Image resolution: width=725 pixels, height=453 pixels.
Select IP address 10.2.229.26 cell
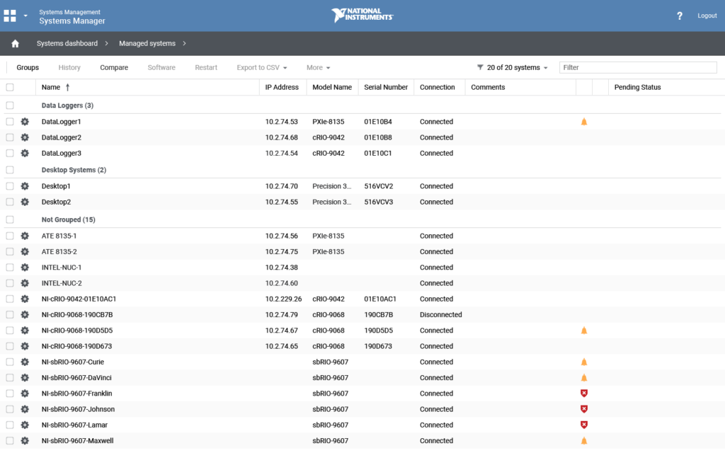coord(283,299)
